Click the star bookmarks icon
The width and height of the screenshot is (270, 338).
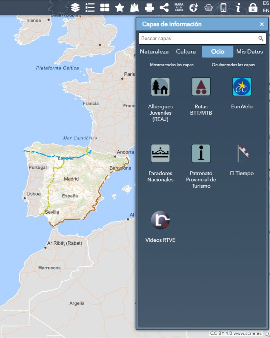tap(120, 8)
